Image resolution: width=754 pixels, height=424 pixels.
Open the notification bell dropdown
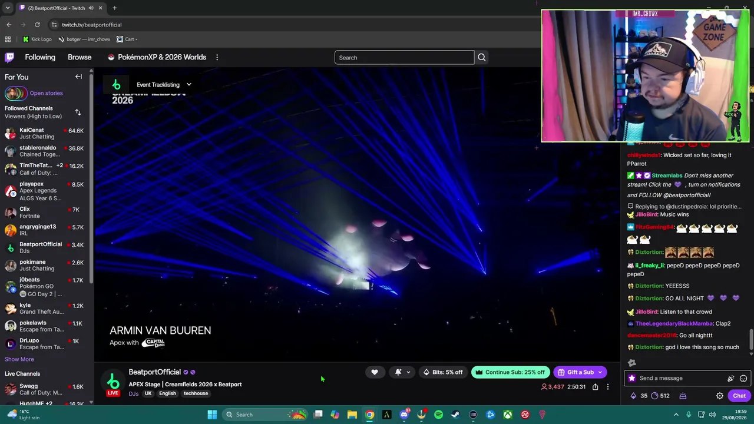[403, 372]
